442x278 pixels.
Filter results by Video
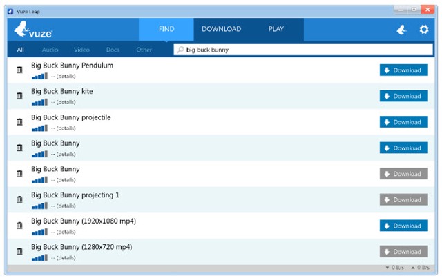coord(81,50)
